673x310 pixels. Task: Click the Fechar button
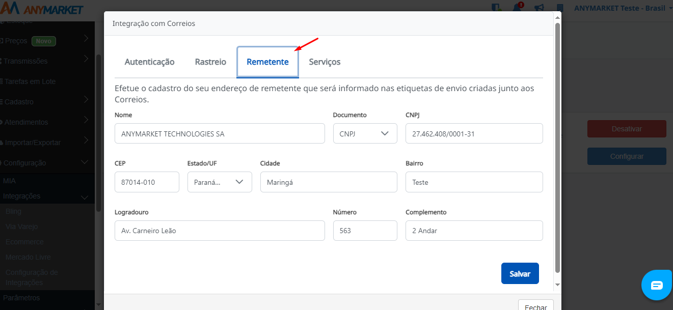tap(535, 305)
